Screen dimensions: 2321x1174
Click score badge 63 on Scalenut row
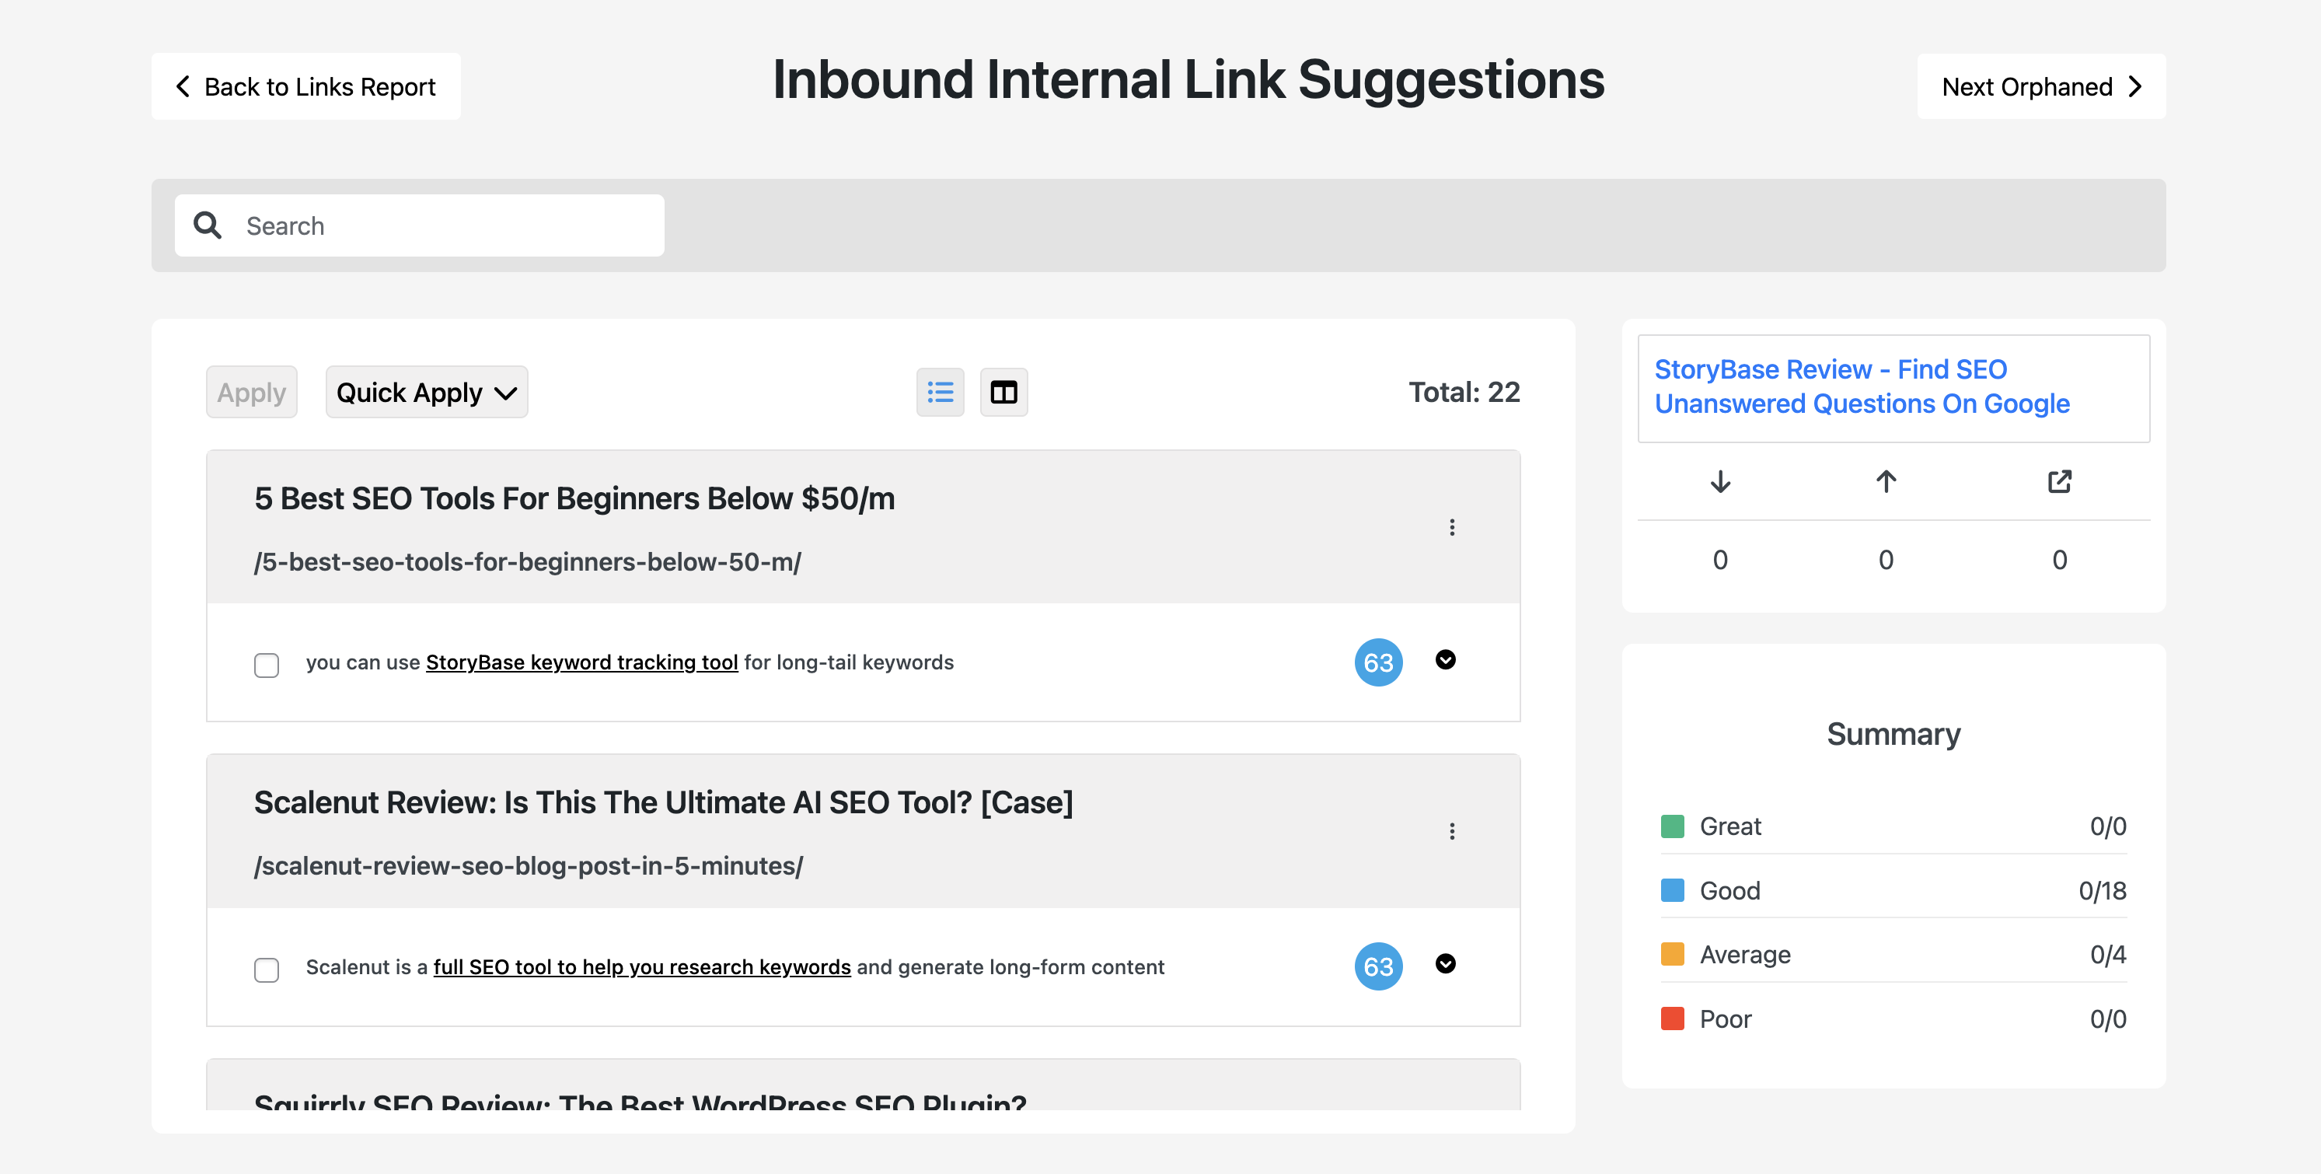tap(1379, 966)
